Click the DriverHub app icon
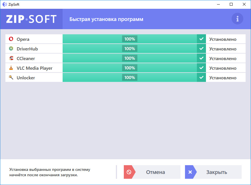Viewport: 251px width, 185px height. (x=11, y=48)
